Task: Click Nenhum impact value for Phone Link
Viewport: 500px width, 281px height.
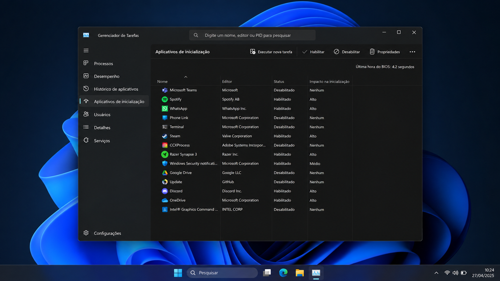Action: [316, 118]
